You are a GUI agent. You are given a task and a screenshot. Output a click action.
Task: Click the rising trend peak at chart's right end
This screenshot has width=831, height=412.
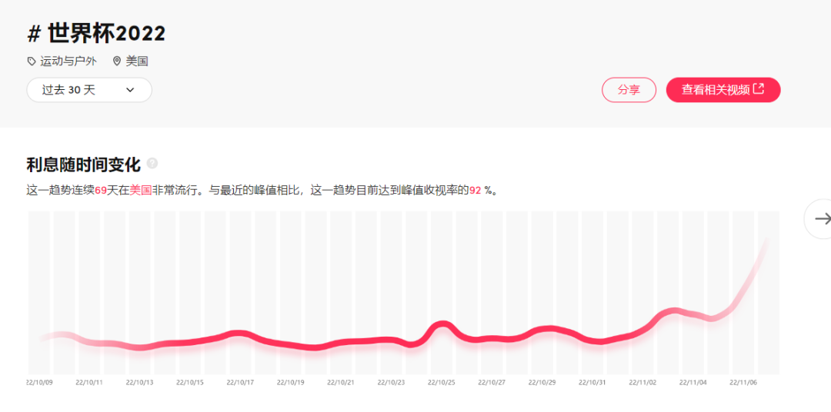765,244
